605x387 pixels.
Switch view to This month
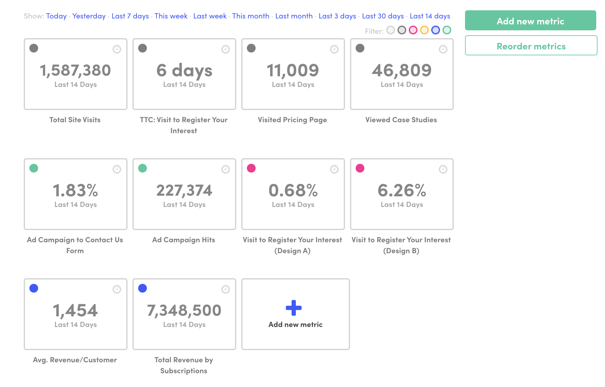pyautogui.click(x=251, y=16)
